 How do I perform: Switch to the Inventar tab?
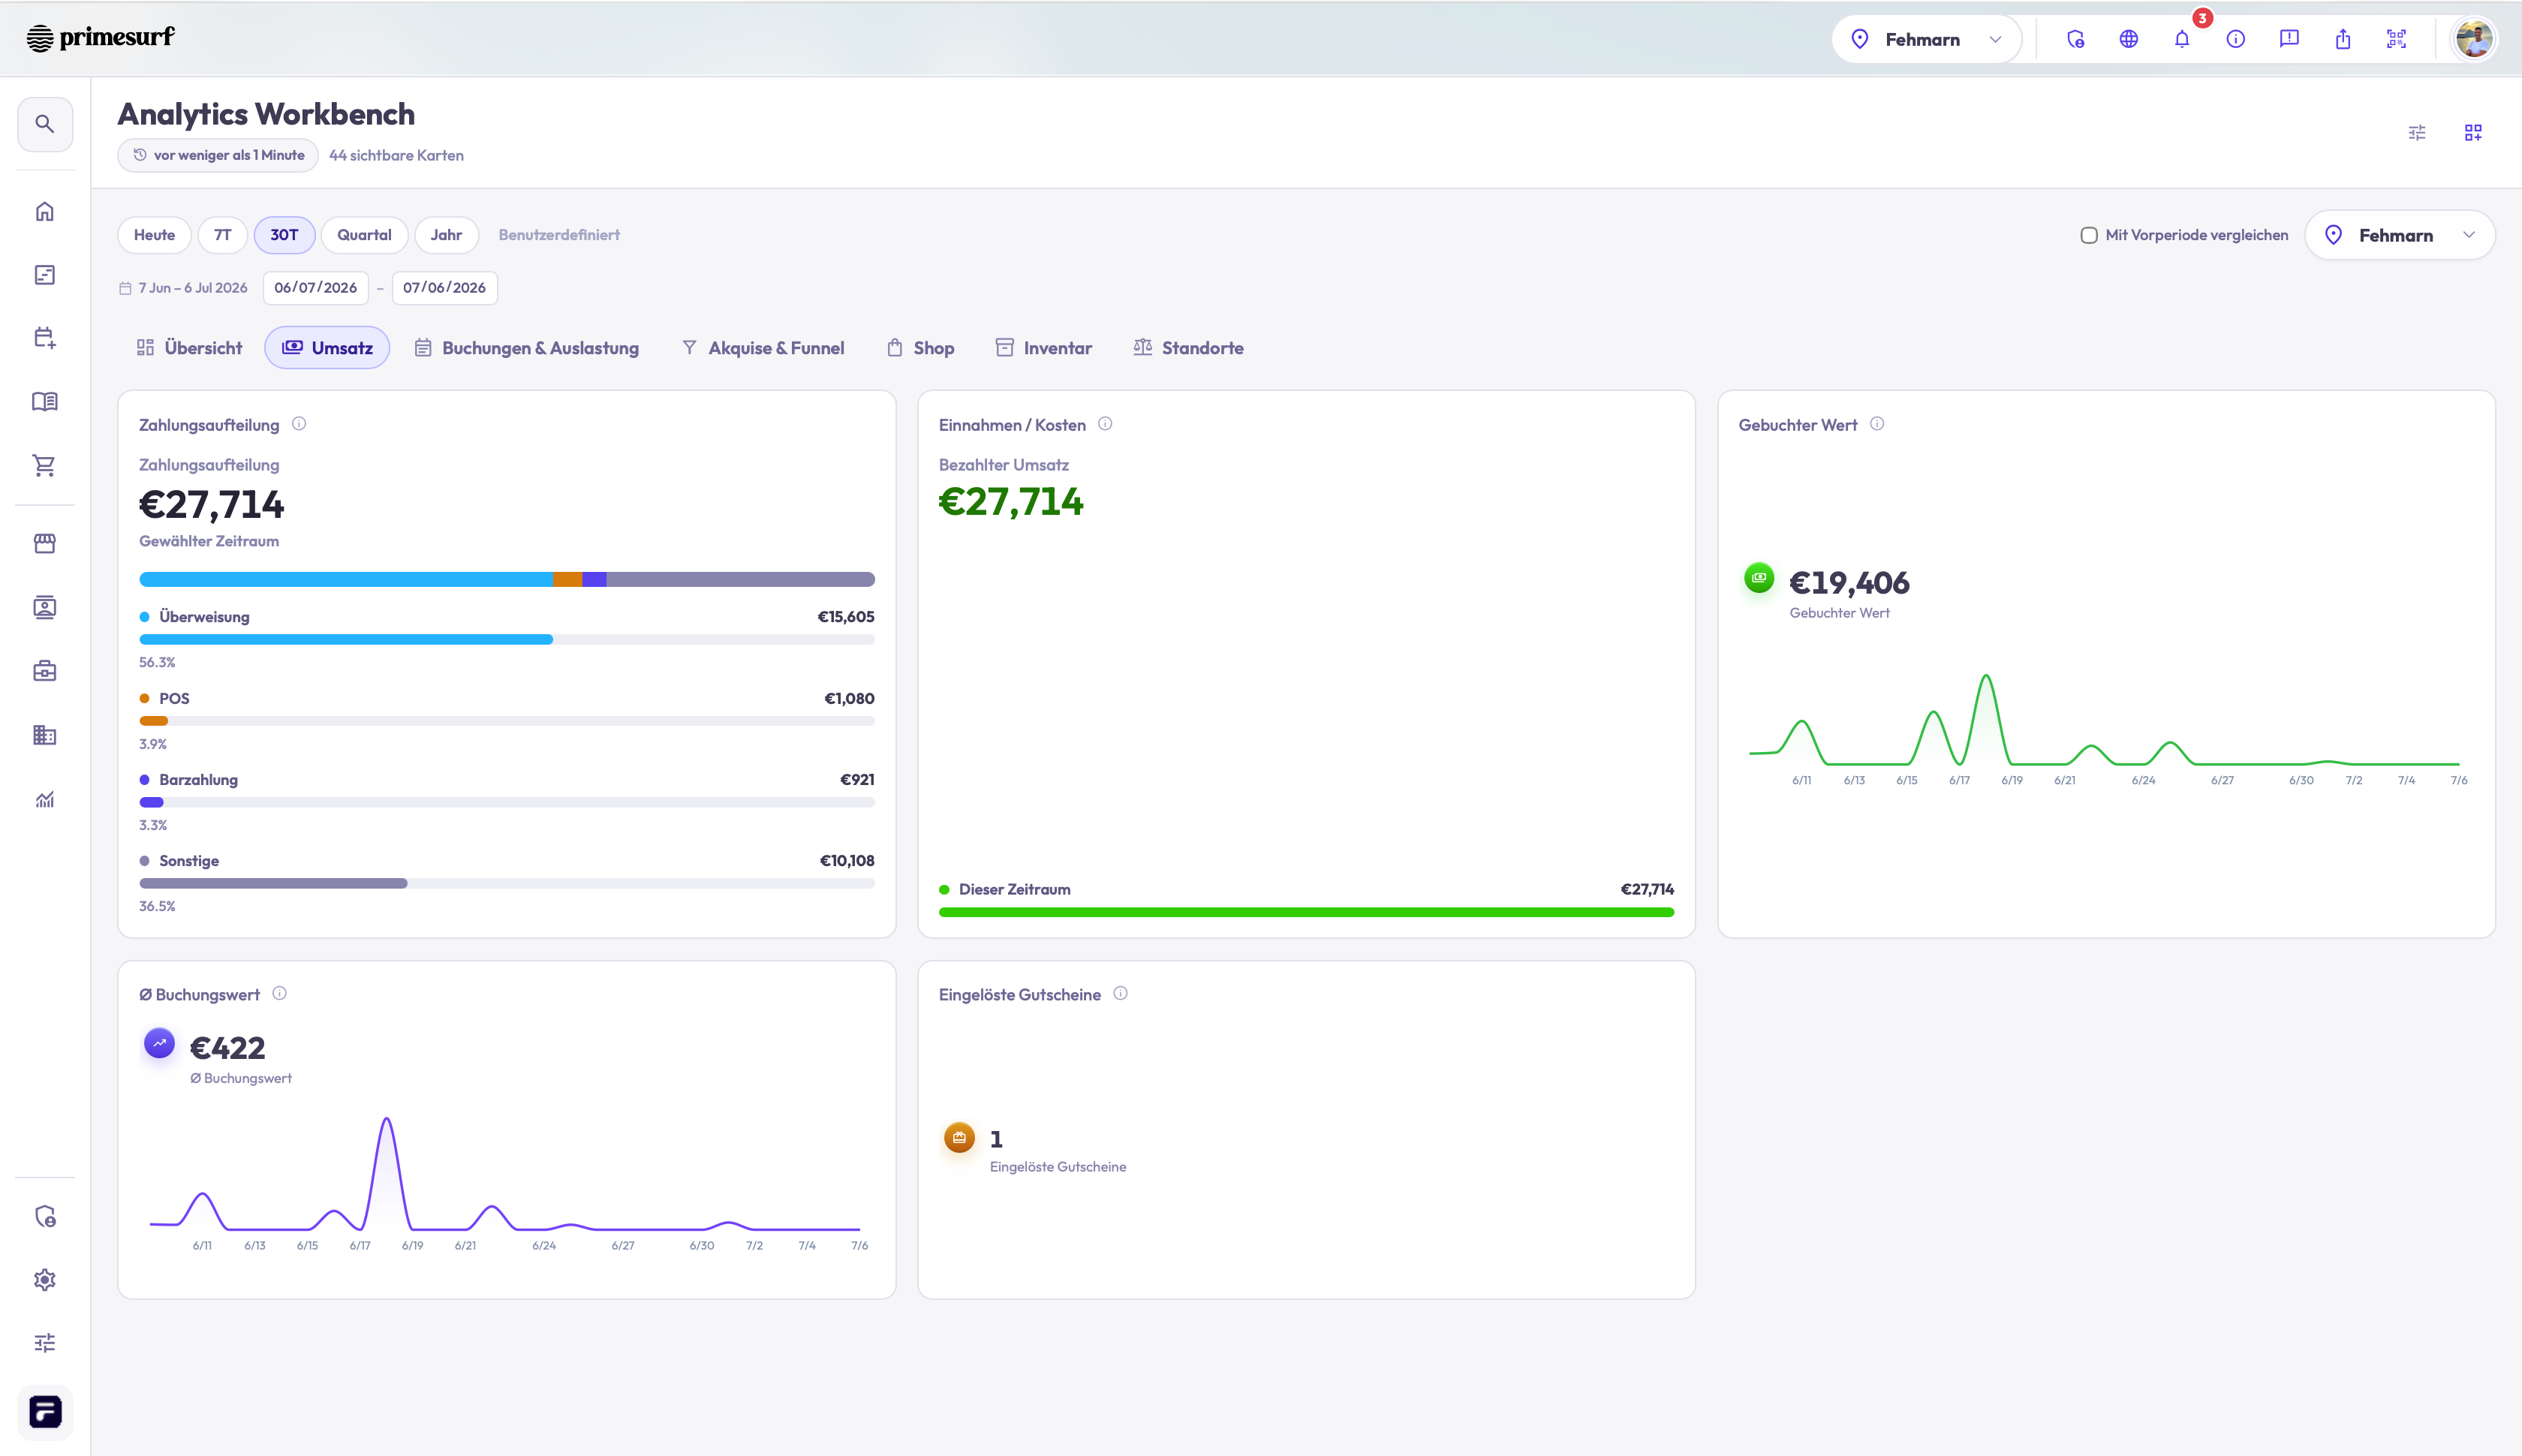[1044, 348]
